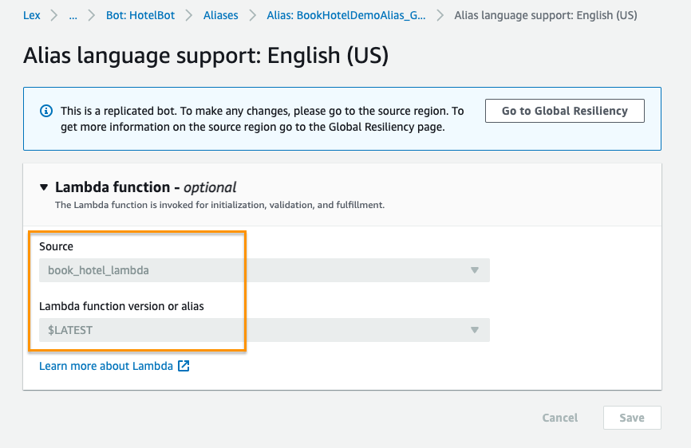Collapse the Lambda function section triangle
The height and width of the screenshot is (448, 691).
click(x=44, y=188)
